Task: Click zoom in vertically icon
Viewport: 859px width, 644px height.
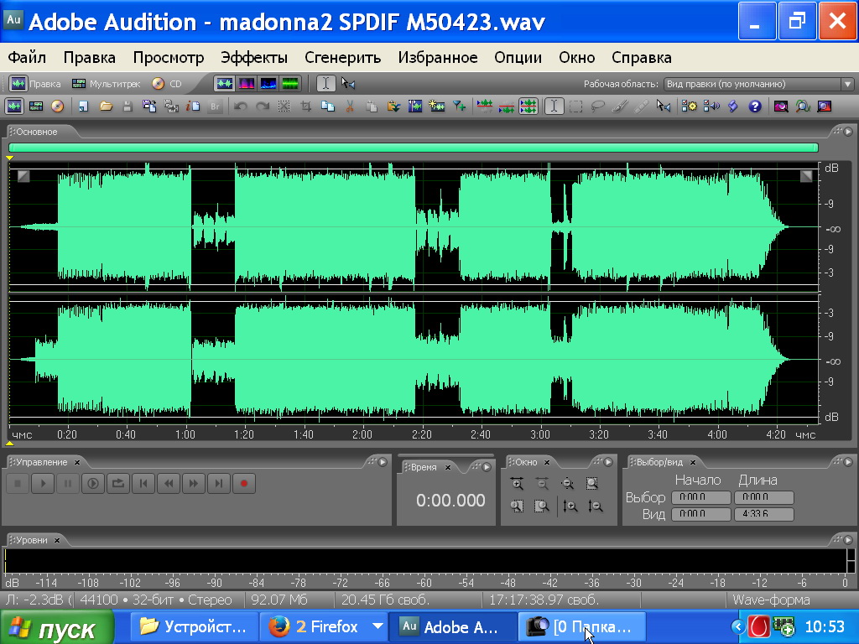Action: click(570, 506)
